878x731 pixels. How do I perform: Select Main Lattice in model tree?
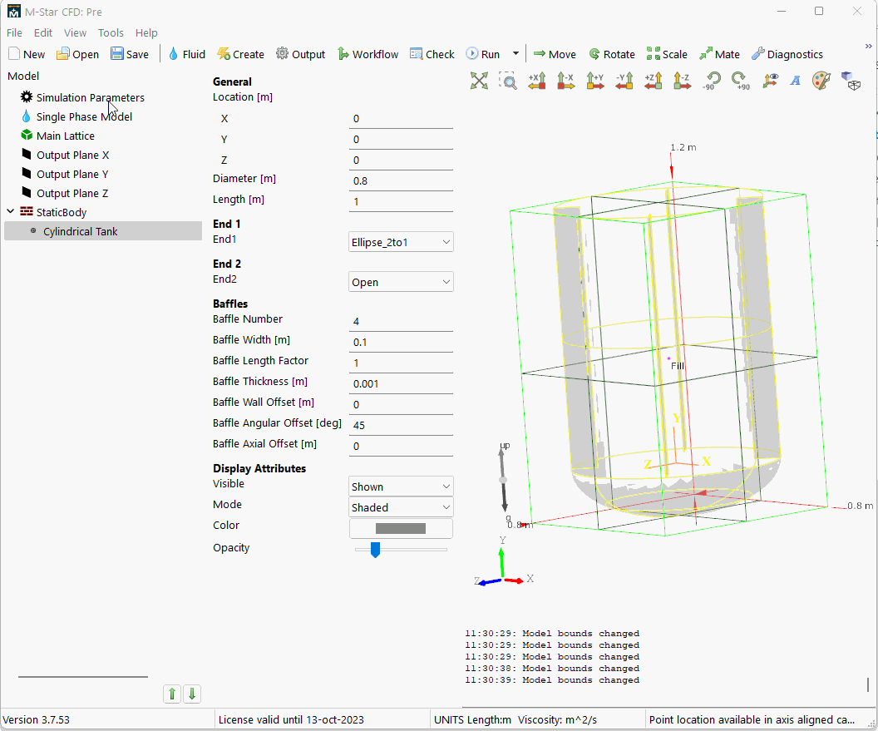pos(66,136)
